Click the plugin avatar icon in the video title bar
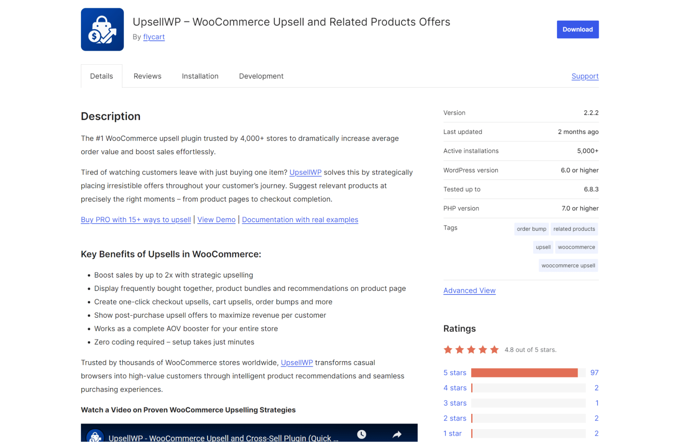The height and width of the screenshot is (442, 679). pos(95,435)
